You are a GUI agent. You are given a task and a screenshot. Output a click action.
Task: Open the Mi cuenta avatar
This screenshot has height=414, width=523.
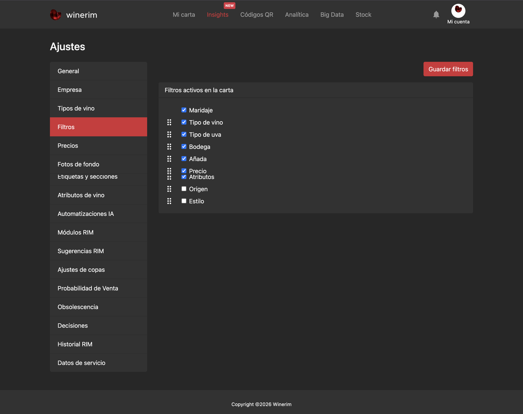click(458, 11)
